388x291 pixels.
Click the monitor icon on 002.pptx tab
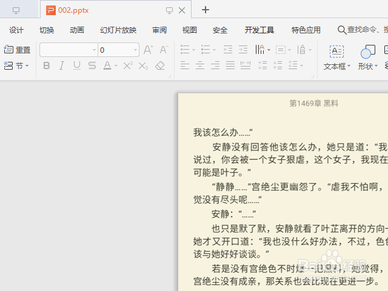click(x=169, y=10)
